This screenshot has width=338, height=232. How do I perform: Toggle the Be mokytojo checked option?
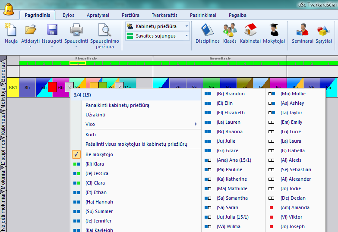pos(100,154)
